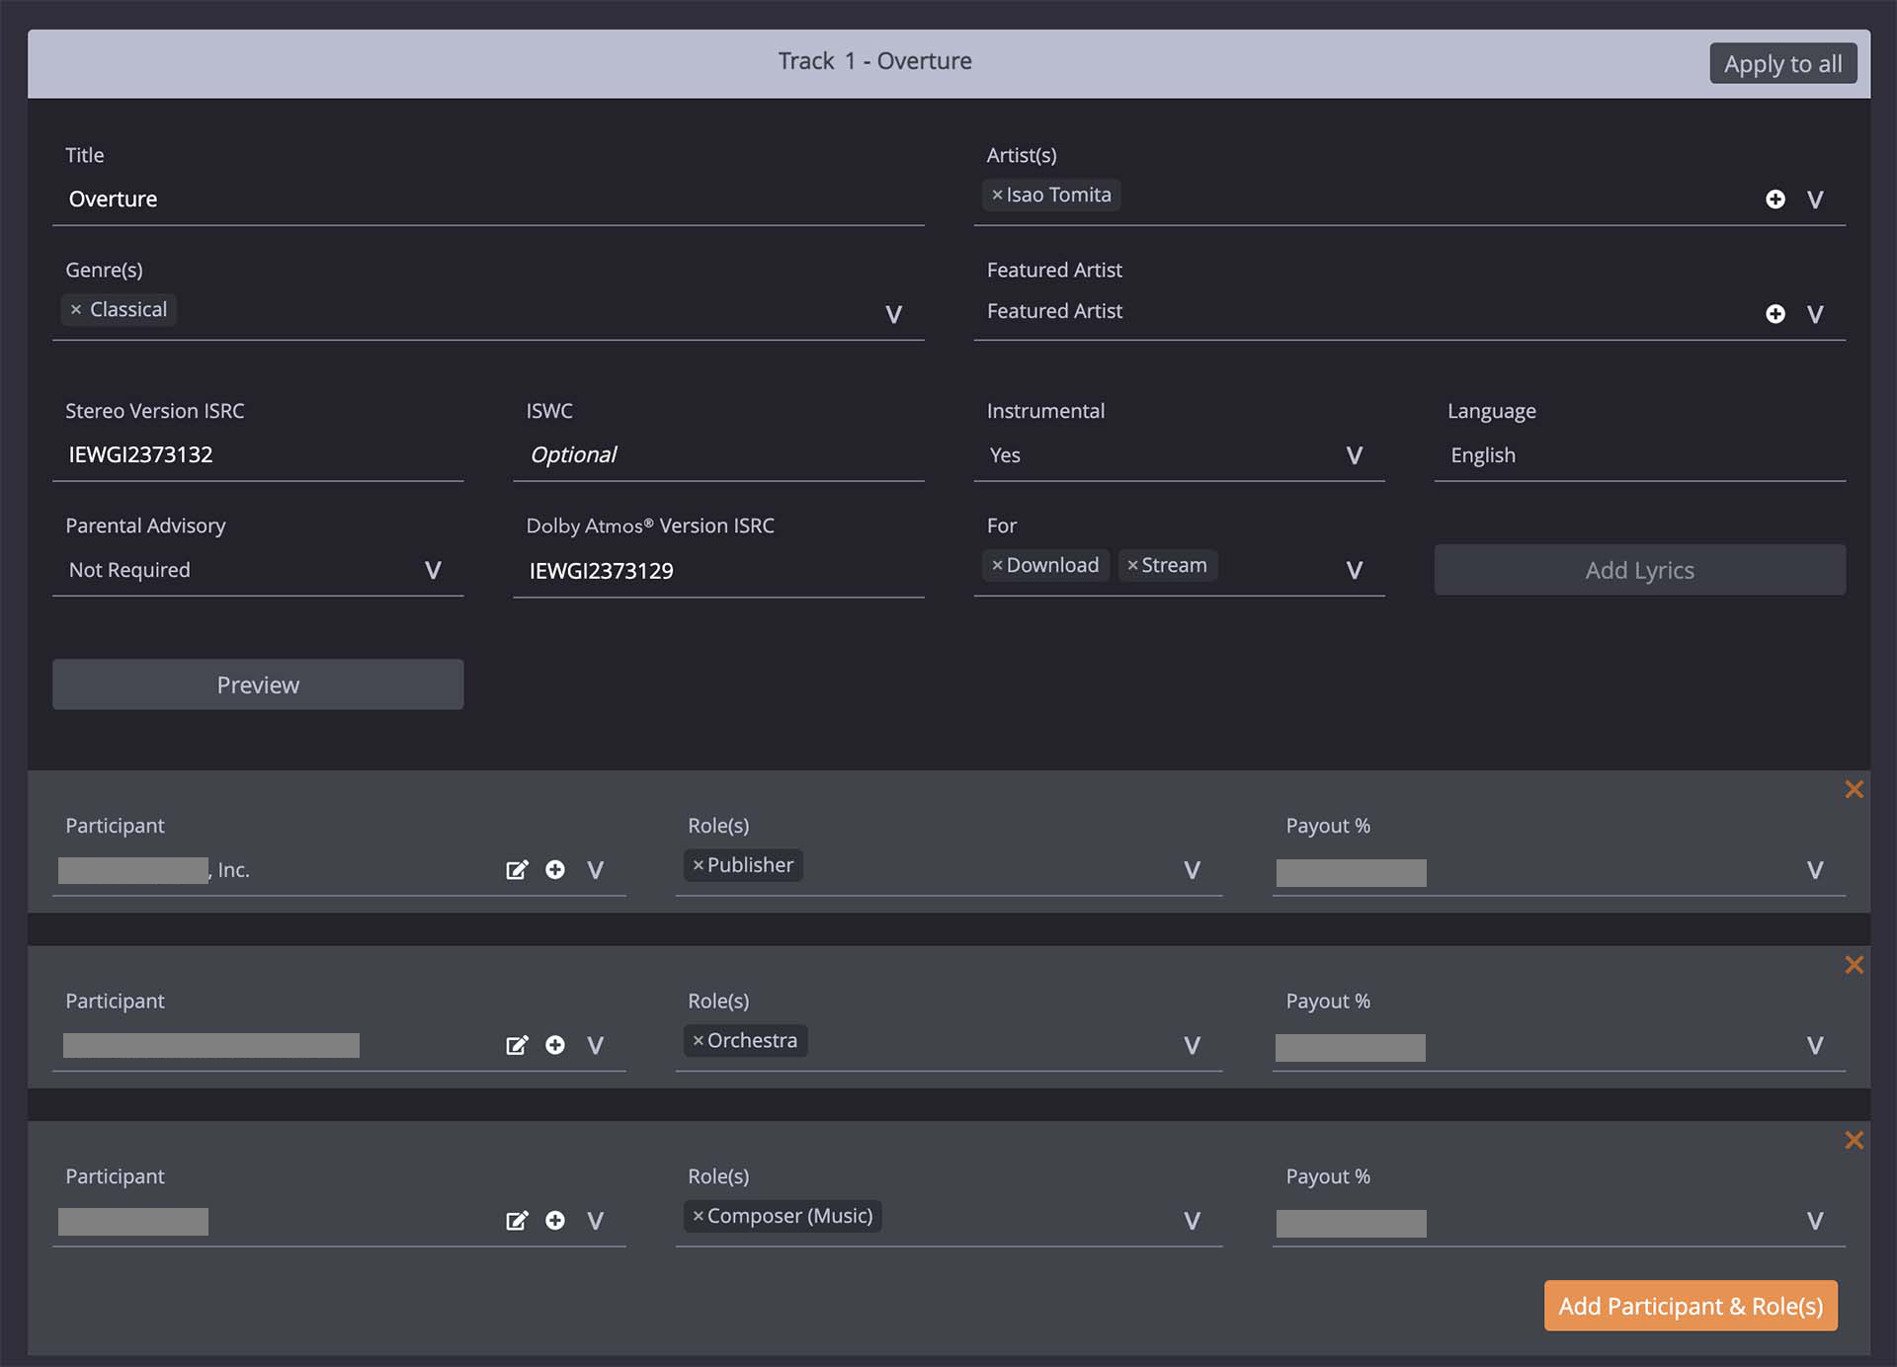Click the add Featured Artist plus icon
The image size is (1897, 1367).
pyautogui.click(x=1774, y=314)
